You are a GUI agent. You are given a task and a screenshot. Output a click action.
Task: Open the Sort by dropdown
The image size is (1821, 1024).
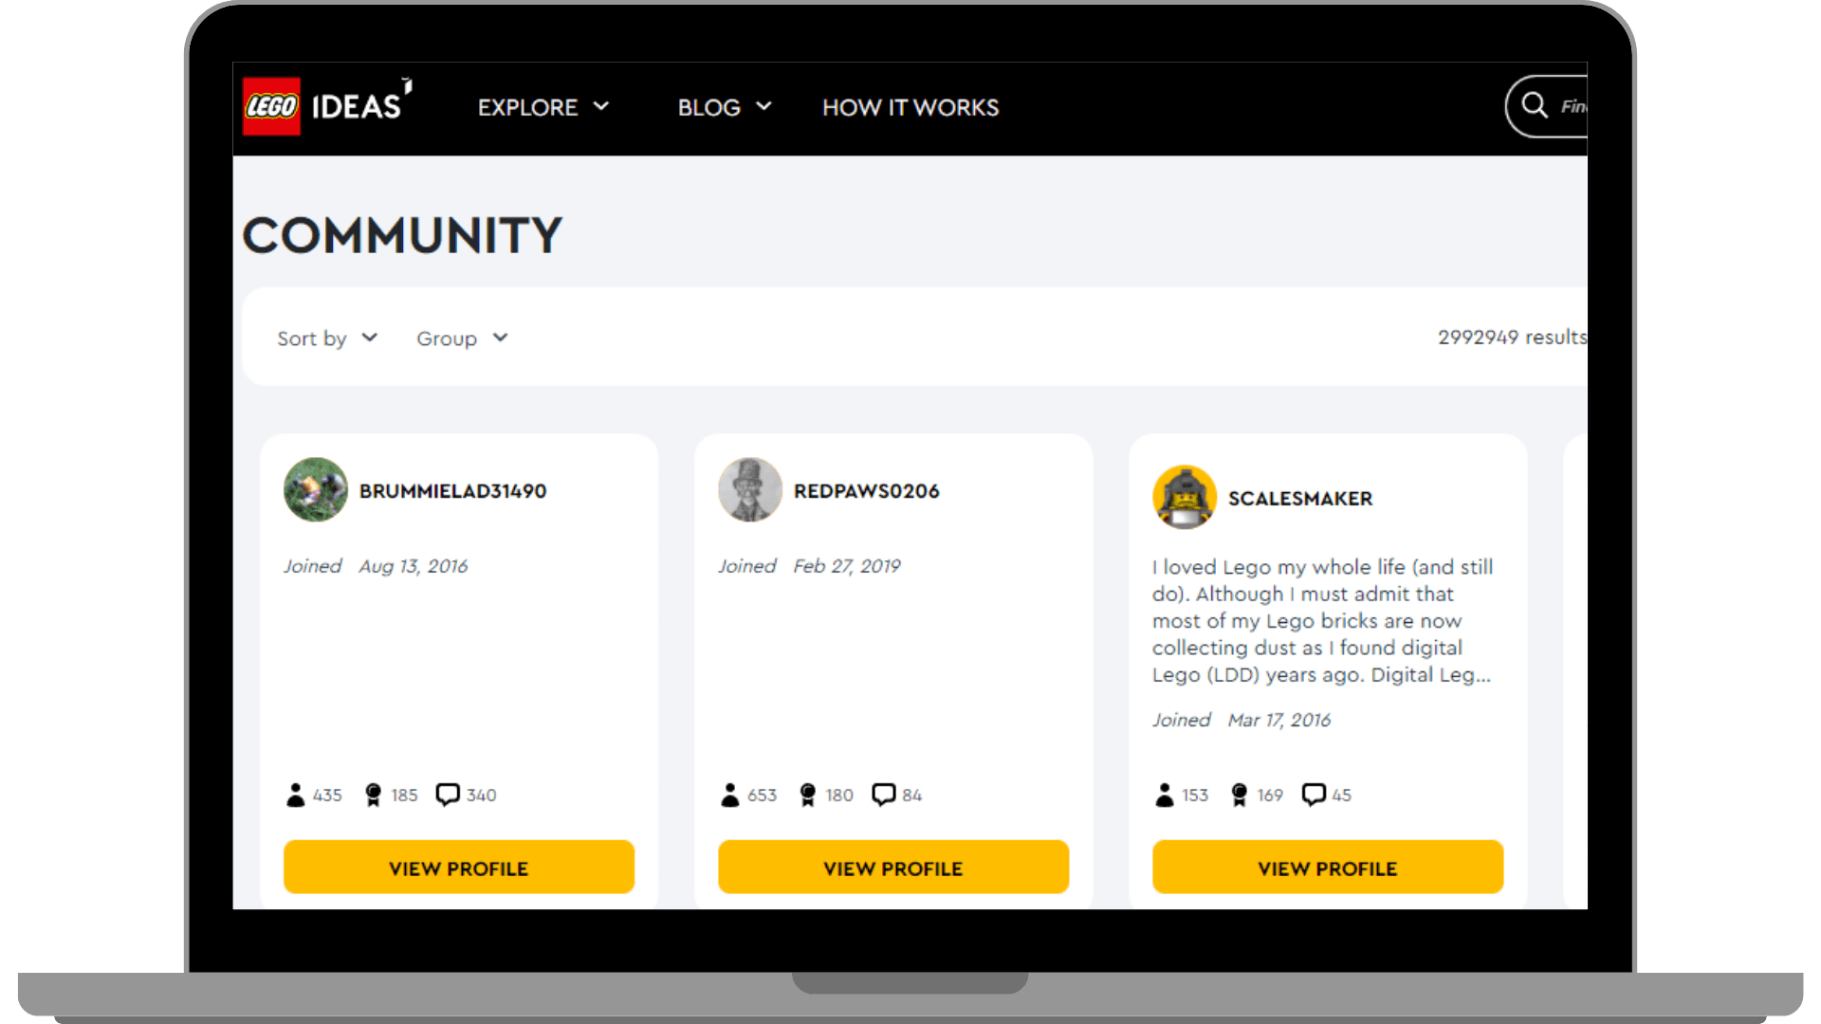pyautogui.click(x=327, y=338)
